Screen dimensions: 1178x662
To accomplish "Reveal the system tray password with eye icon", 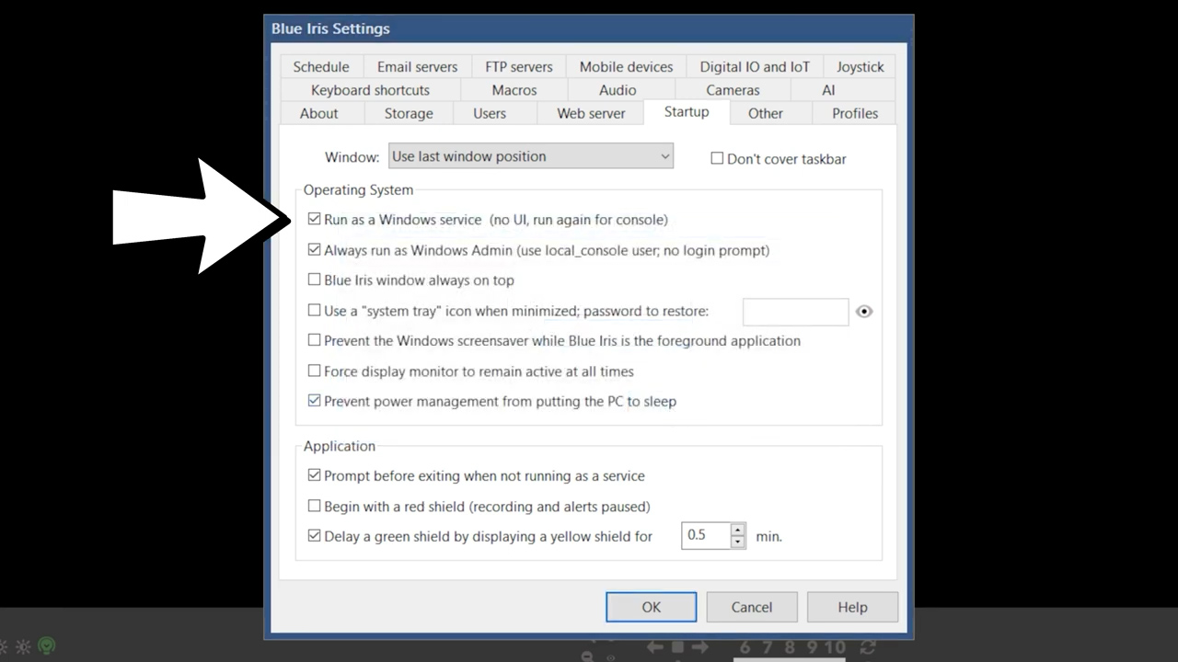I will [863, 312].
